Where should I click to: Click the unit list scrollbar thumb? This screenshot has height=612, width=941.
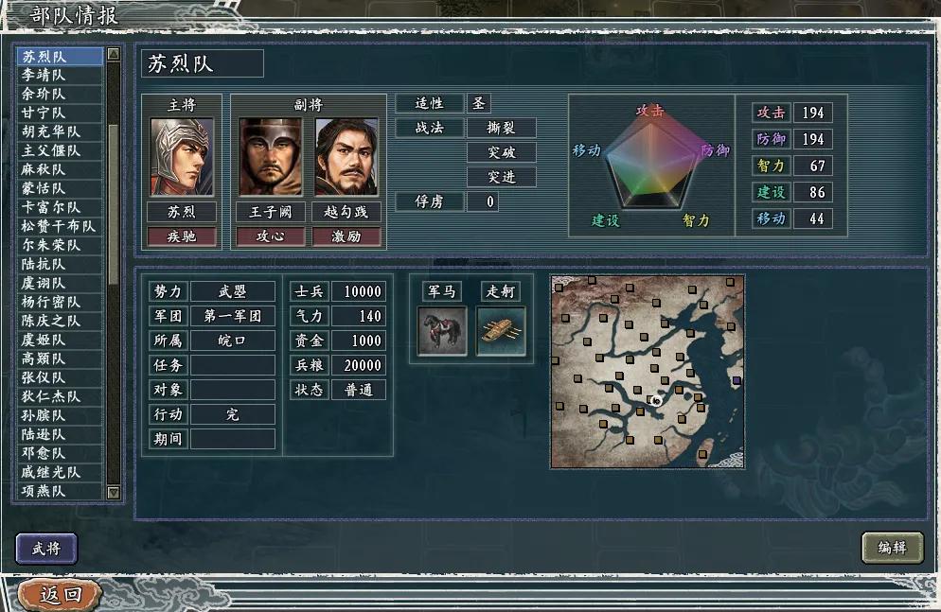click(x=113, y=204)
